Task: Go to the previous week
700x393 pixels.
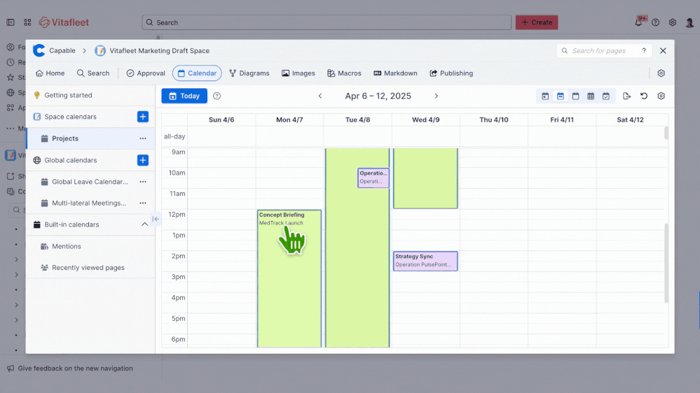Action: [x=320, y=96]
